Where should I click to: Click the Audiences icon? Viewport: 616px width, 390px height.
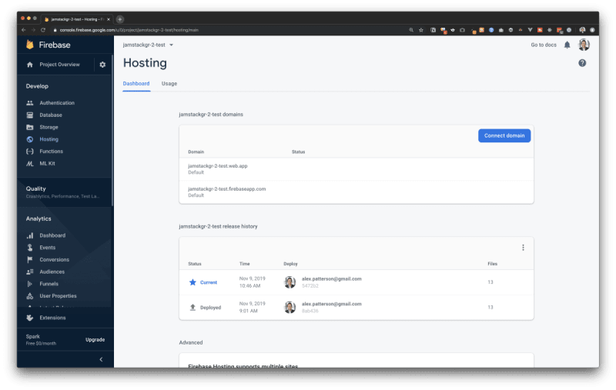(30, 272)
